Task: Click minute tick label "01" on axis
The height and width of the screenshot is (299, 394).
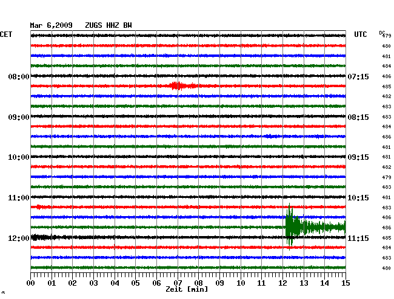Action: (52, 283)
